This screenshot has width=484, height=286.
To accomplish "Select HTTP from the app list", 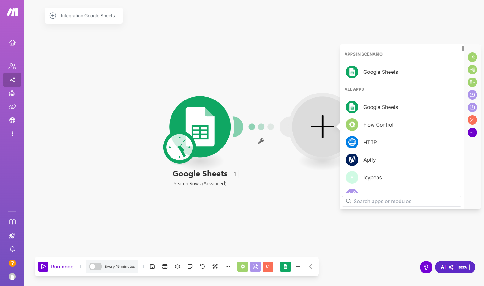I will pos(402,142).
